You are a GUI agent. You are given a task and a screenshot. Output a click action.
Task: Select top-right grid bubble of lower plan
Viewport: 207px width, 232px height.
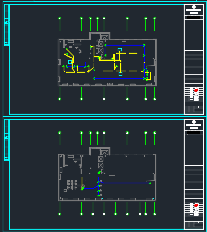tap(155, 133)
